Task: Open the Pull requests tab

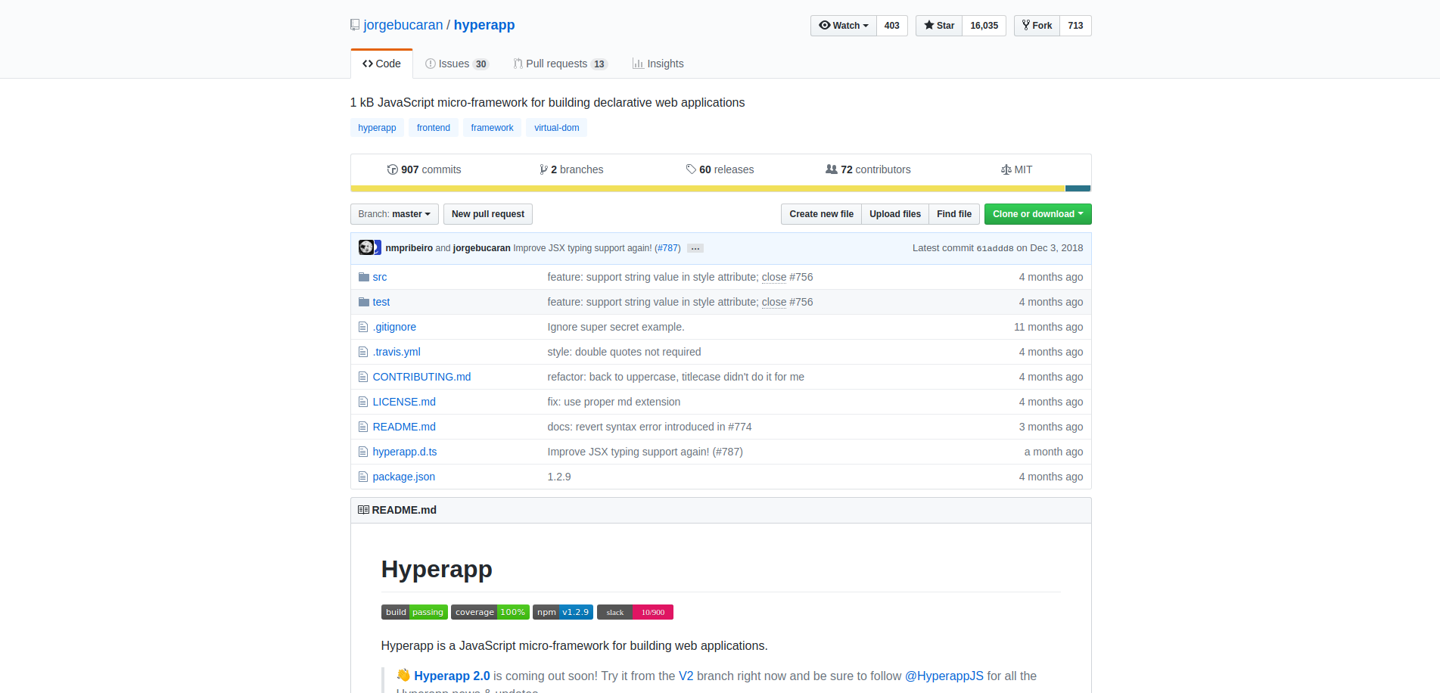Action: 560,64
